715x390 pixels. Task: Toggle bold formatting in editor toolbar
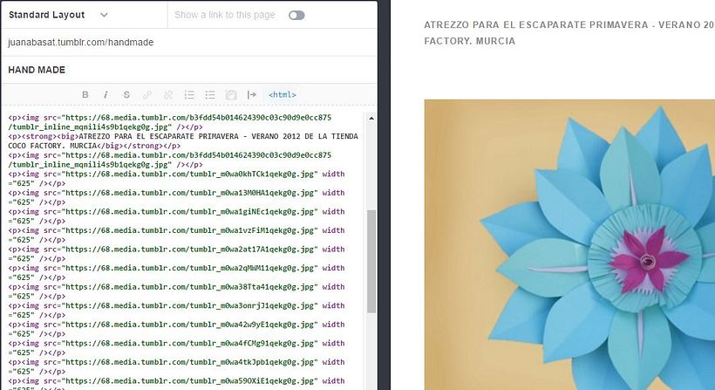click(85, 94)
